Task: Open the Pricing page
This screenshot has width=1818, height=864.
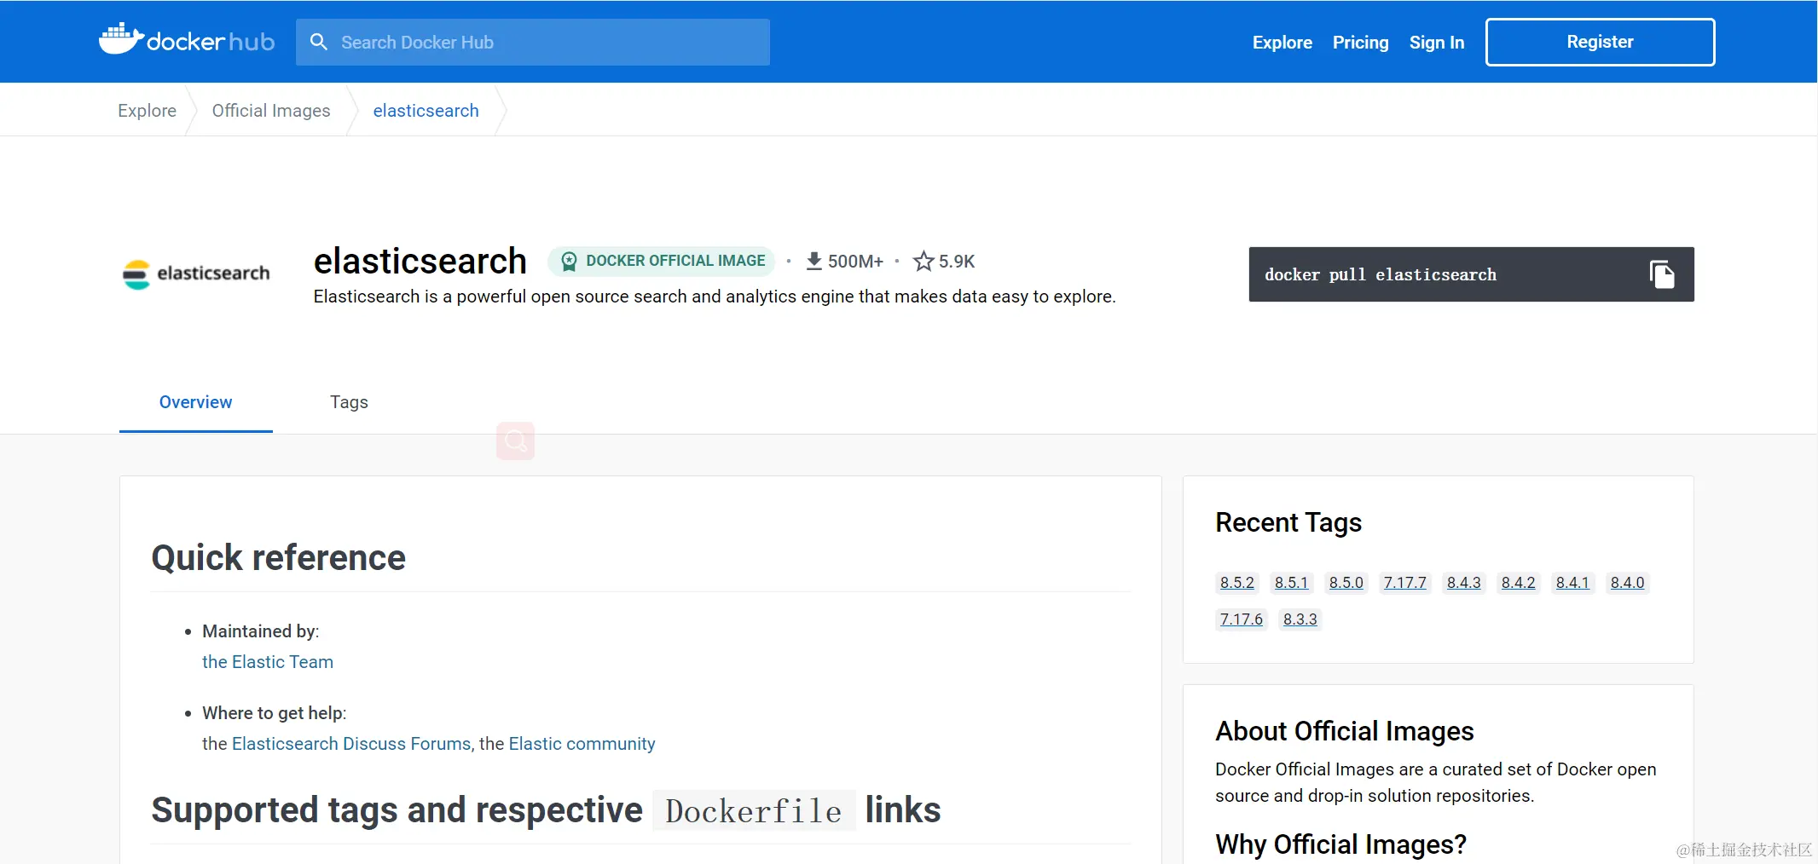Action: (x=1360, y=42)
